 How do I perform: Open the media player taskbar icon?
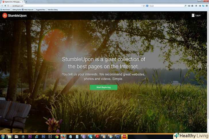(x=104, y=137)
